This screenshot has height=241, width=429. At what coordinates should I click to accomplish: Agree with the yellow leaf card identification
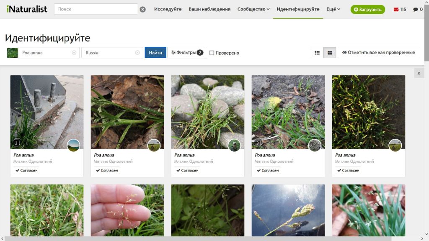(268, 170)
